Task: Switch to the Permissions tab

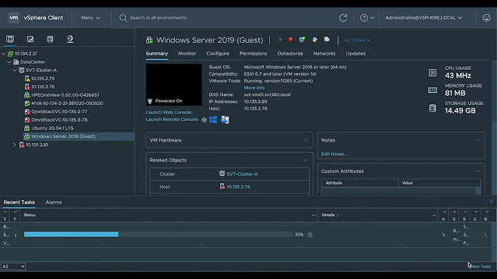Action: pos(253,54)
